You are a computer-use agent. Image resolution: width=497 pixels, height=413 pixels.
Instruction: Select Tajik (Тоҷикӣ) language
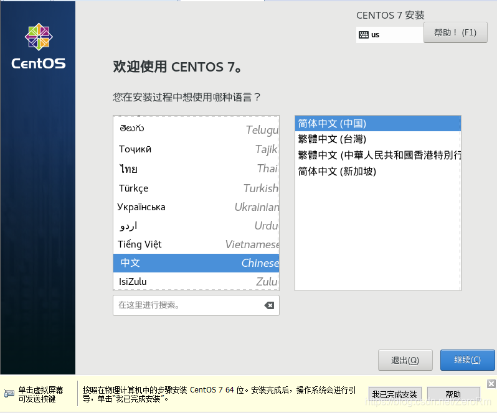coord(196,149)
